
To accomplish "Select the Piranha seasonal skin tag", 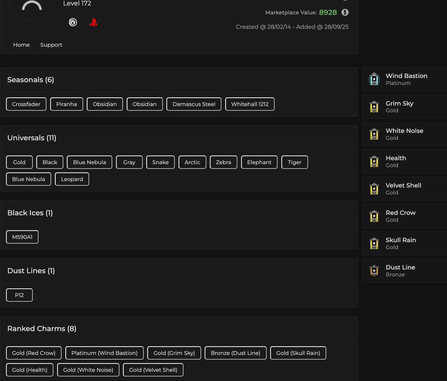I will tap(67, 104).
